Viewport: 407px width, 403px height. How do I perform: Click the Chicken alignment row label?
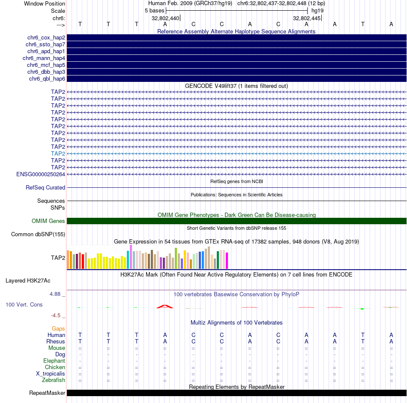click(x=55, y=367)
